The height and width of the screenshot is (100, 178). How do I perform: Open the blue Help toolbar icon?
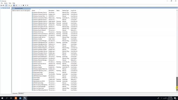coord(14,5)
